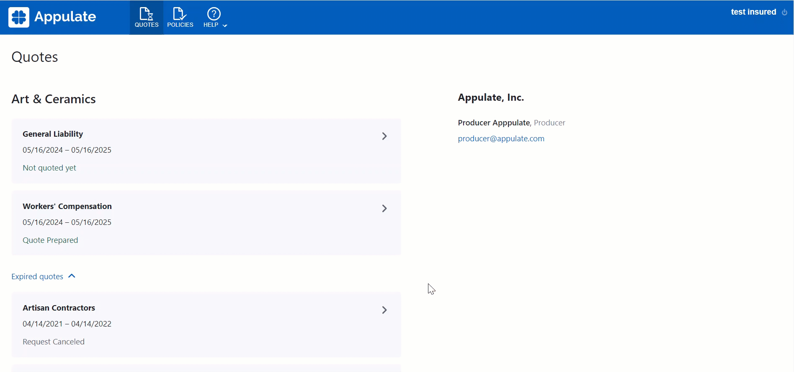Click the Quotes document icon in header
The height and width of the screenshot is (372, 794).
click(x=146, y=14)
